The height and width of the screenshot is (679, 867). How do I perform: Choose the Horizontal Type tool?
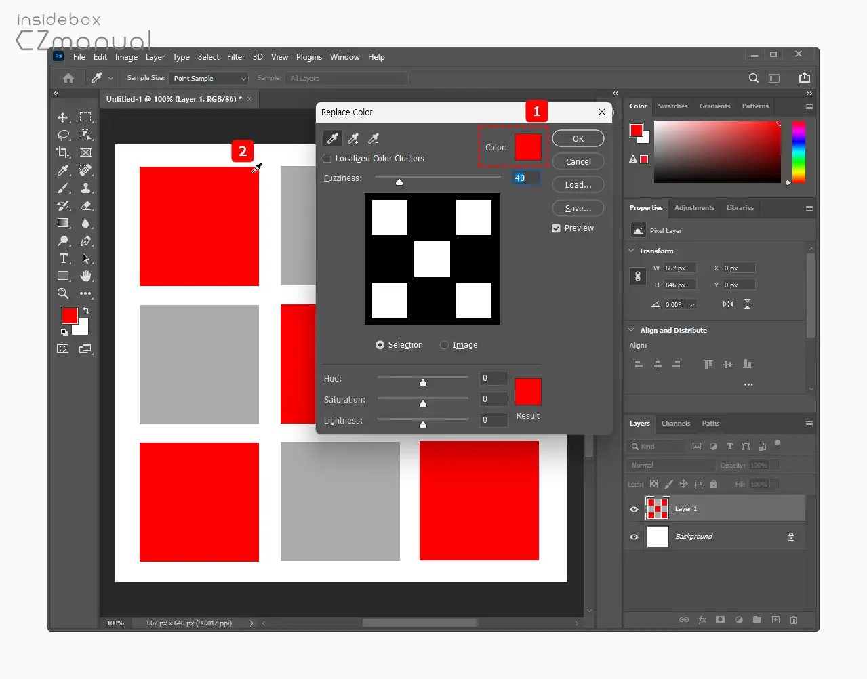click(63, 258)
